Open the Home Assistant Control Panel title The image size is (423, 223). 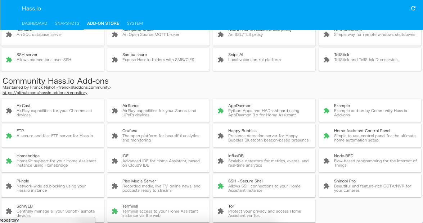click(x=362, y=131)
